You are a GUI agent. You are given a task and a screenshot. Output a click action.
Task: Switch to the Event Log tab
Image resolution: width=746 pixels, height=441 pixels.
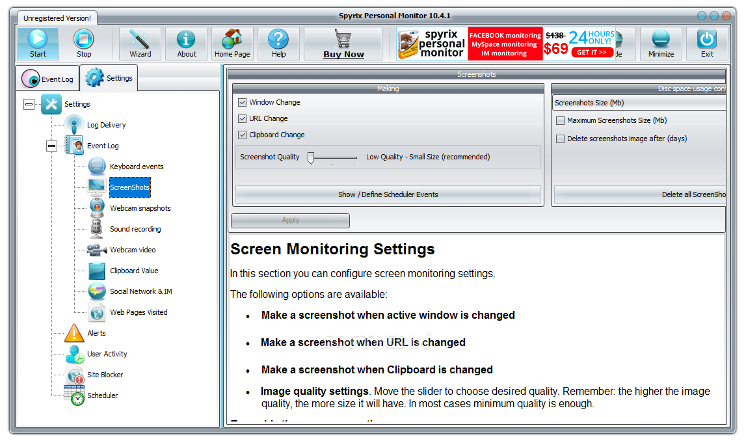(x=47, y=79)
